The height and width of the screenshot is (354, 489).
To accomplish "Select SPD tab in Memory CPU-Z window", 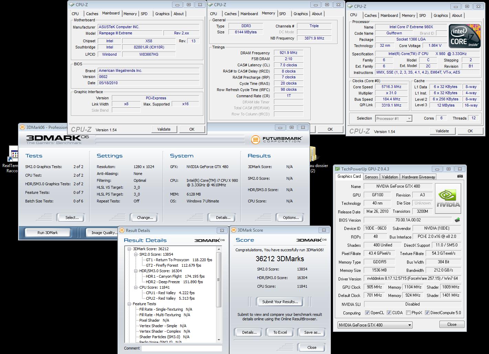I will coord(283,14).
